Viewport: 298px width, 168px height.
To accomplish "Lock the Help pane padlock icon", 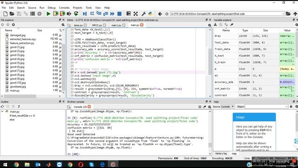I will coord(291,106).
